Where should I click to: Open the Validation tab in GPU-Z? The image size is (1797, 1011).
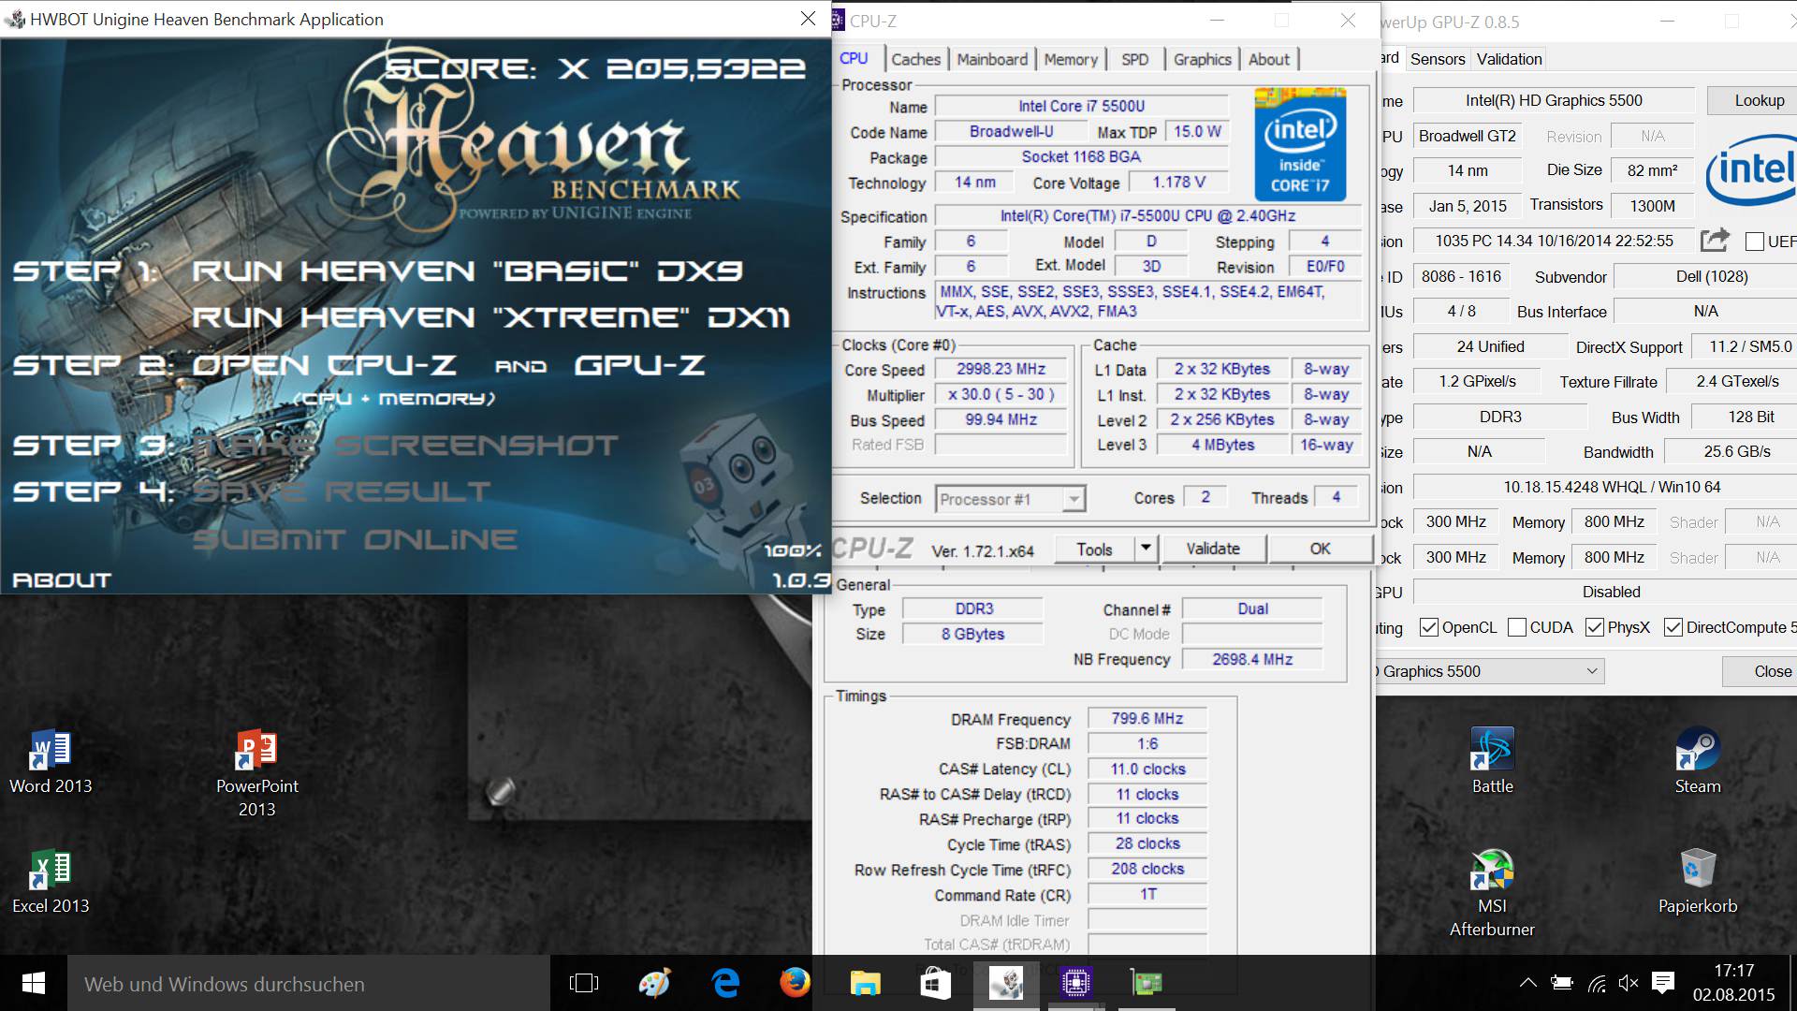pos(1509,59)
